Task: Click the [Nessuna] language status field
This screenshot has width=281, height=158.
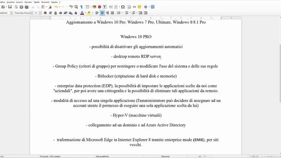Action: tap(165, 156)
